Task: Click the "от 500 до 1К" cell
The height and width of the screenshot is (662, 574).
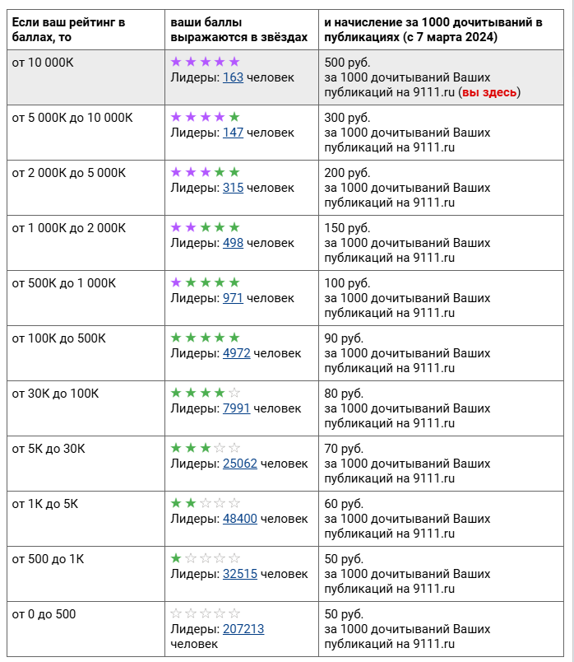Action: (x=86, y=574)
